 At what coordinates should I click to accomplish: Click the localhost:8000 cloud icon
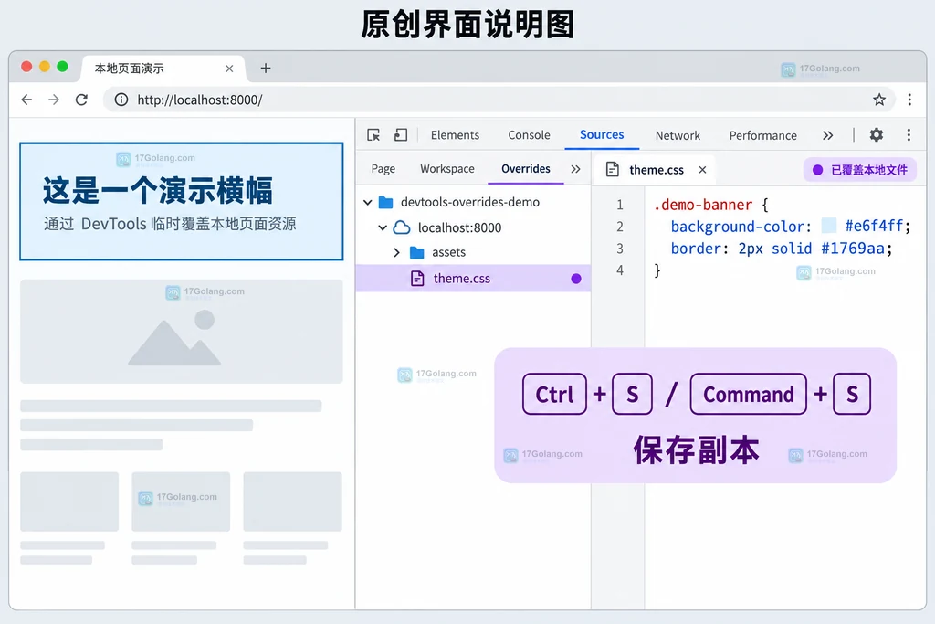pyautogui.click(x=402, y=227)
